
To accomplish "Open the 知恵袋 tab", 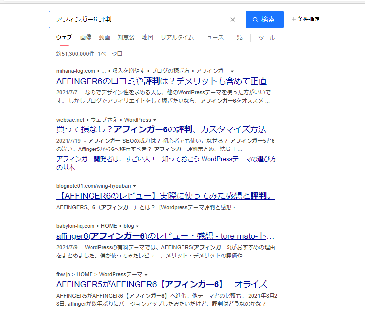I will pyautogui.click(x=126, y=37).
